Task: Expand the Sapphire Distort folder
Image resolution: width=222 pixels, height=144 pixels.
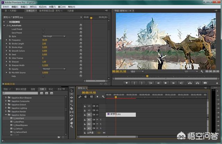Action: pos(6,104)
